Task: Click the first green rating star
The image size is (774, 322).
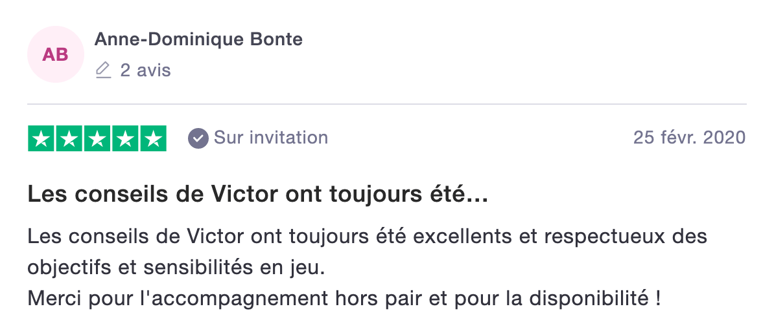Action: [x=41, y=138]
